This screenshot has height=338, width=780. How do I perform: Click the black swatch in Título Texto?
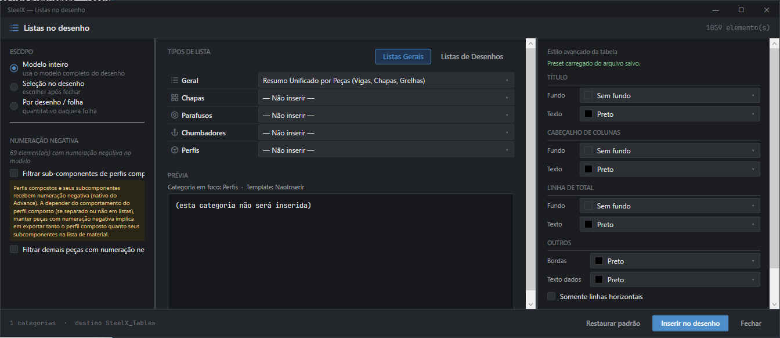[x=588, y=114]
